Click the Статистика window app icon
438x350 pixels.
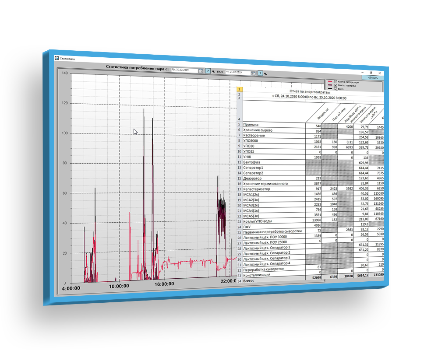[x=57, y=57]
